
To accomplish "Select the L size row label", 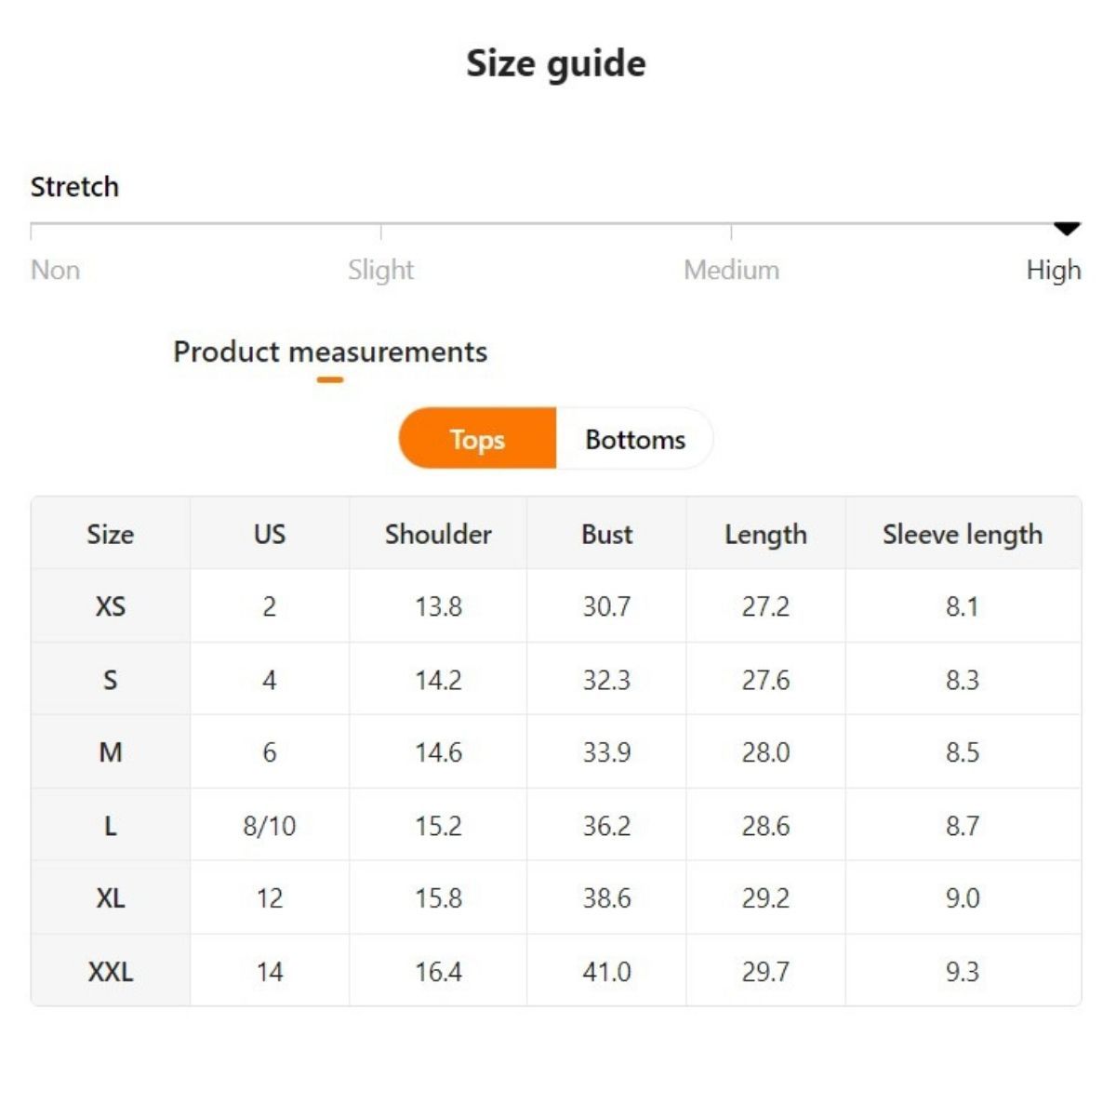I will tap(110, 825).
